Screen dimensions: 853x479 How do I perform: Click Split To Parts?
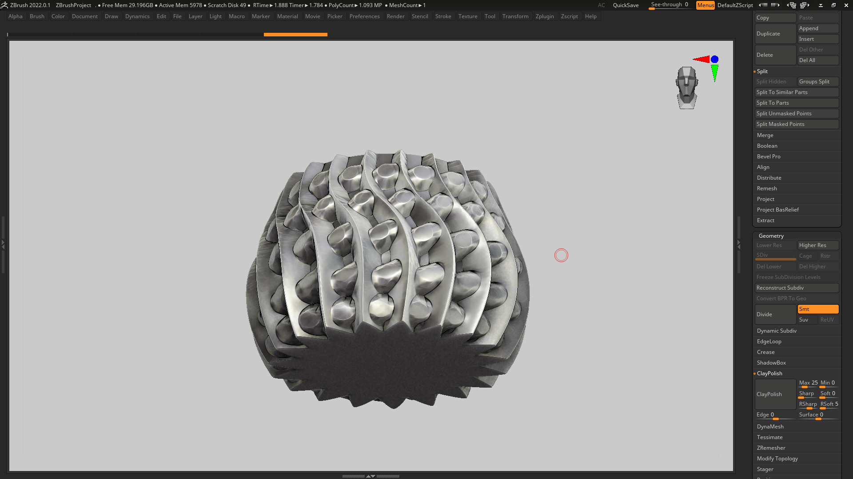[x=797, y=103]
